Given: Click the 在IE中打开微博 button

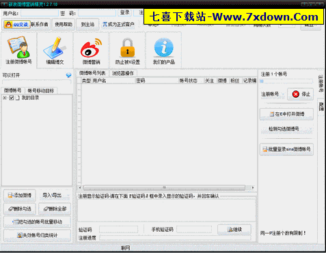Looking at the screenshot, I should coord(286,114).
